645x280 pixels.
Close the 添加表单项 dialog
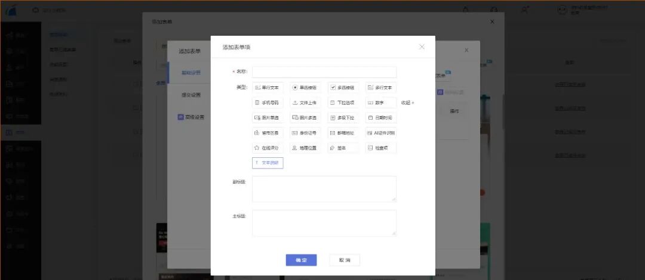(422, 47)
